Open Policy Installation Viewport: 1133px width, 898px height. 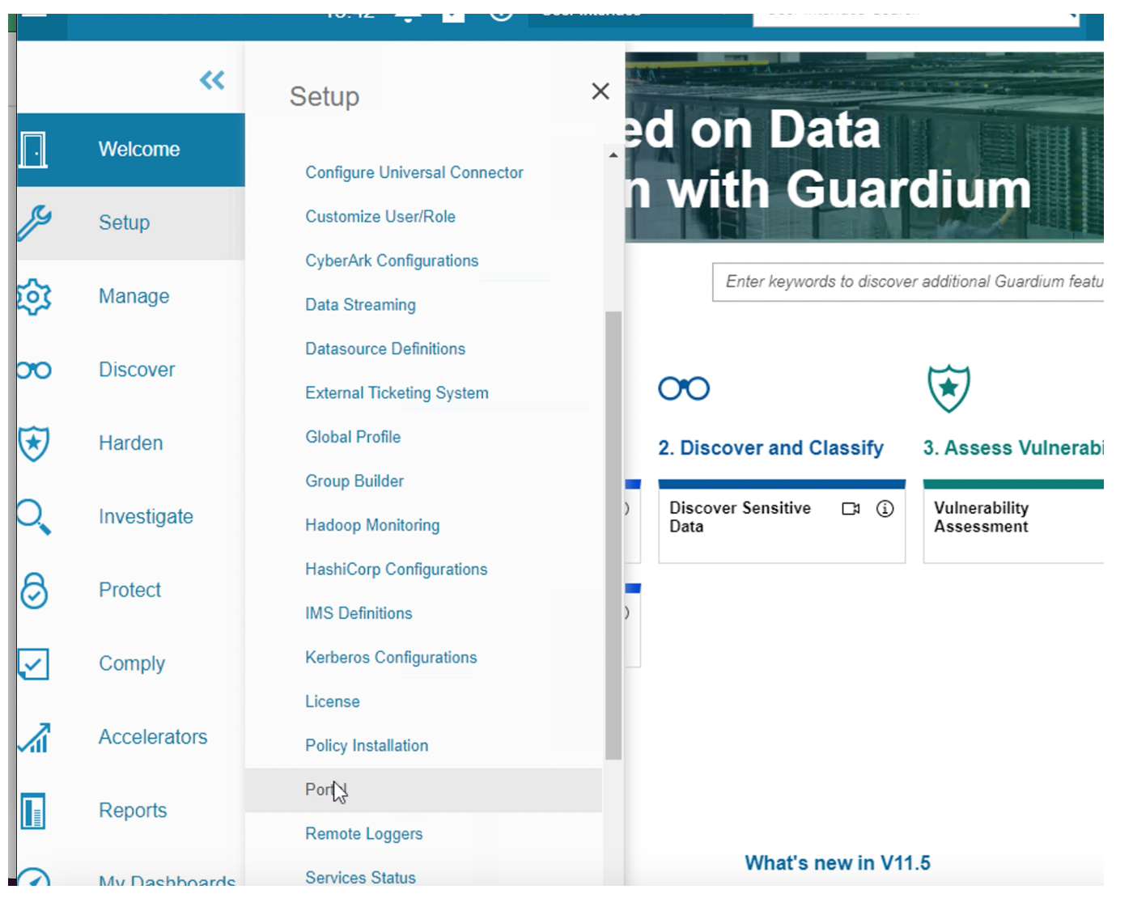[367, 746]
